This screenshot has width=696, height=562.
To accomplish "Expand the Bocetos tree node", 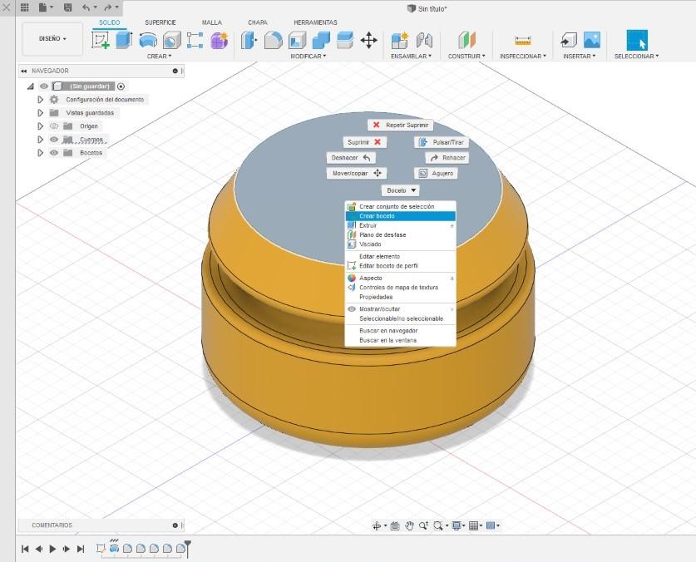I will pyautogui.click(x=41, y=153).
